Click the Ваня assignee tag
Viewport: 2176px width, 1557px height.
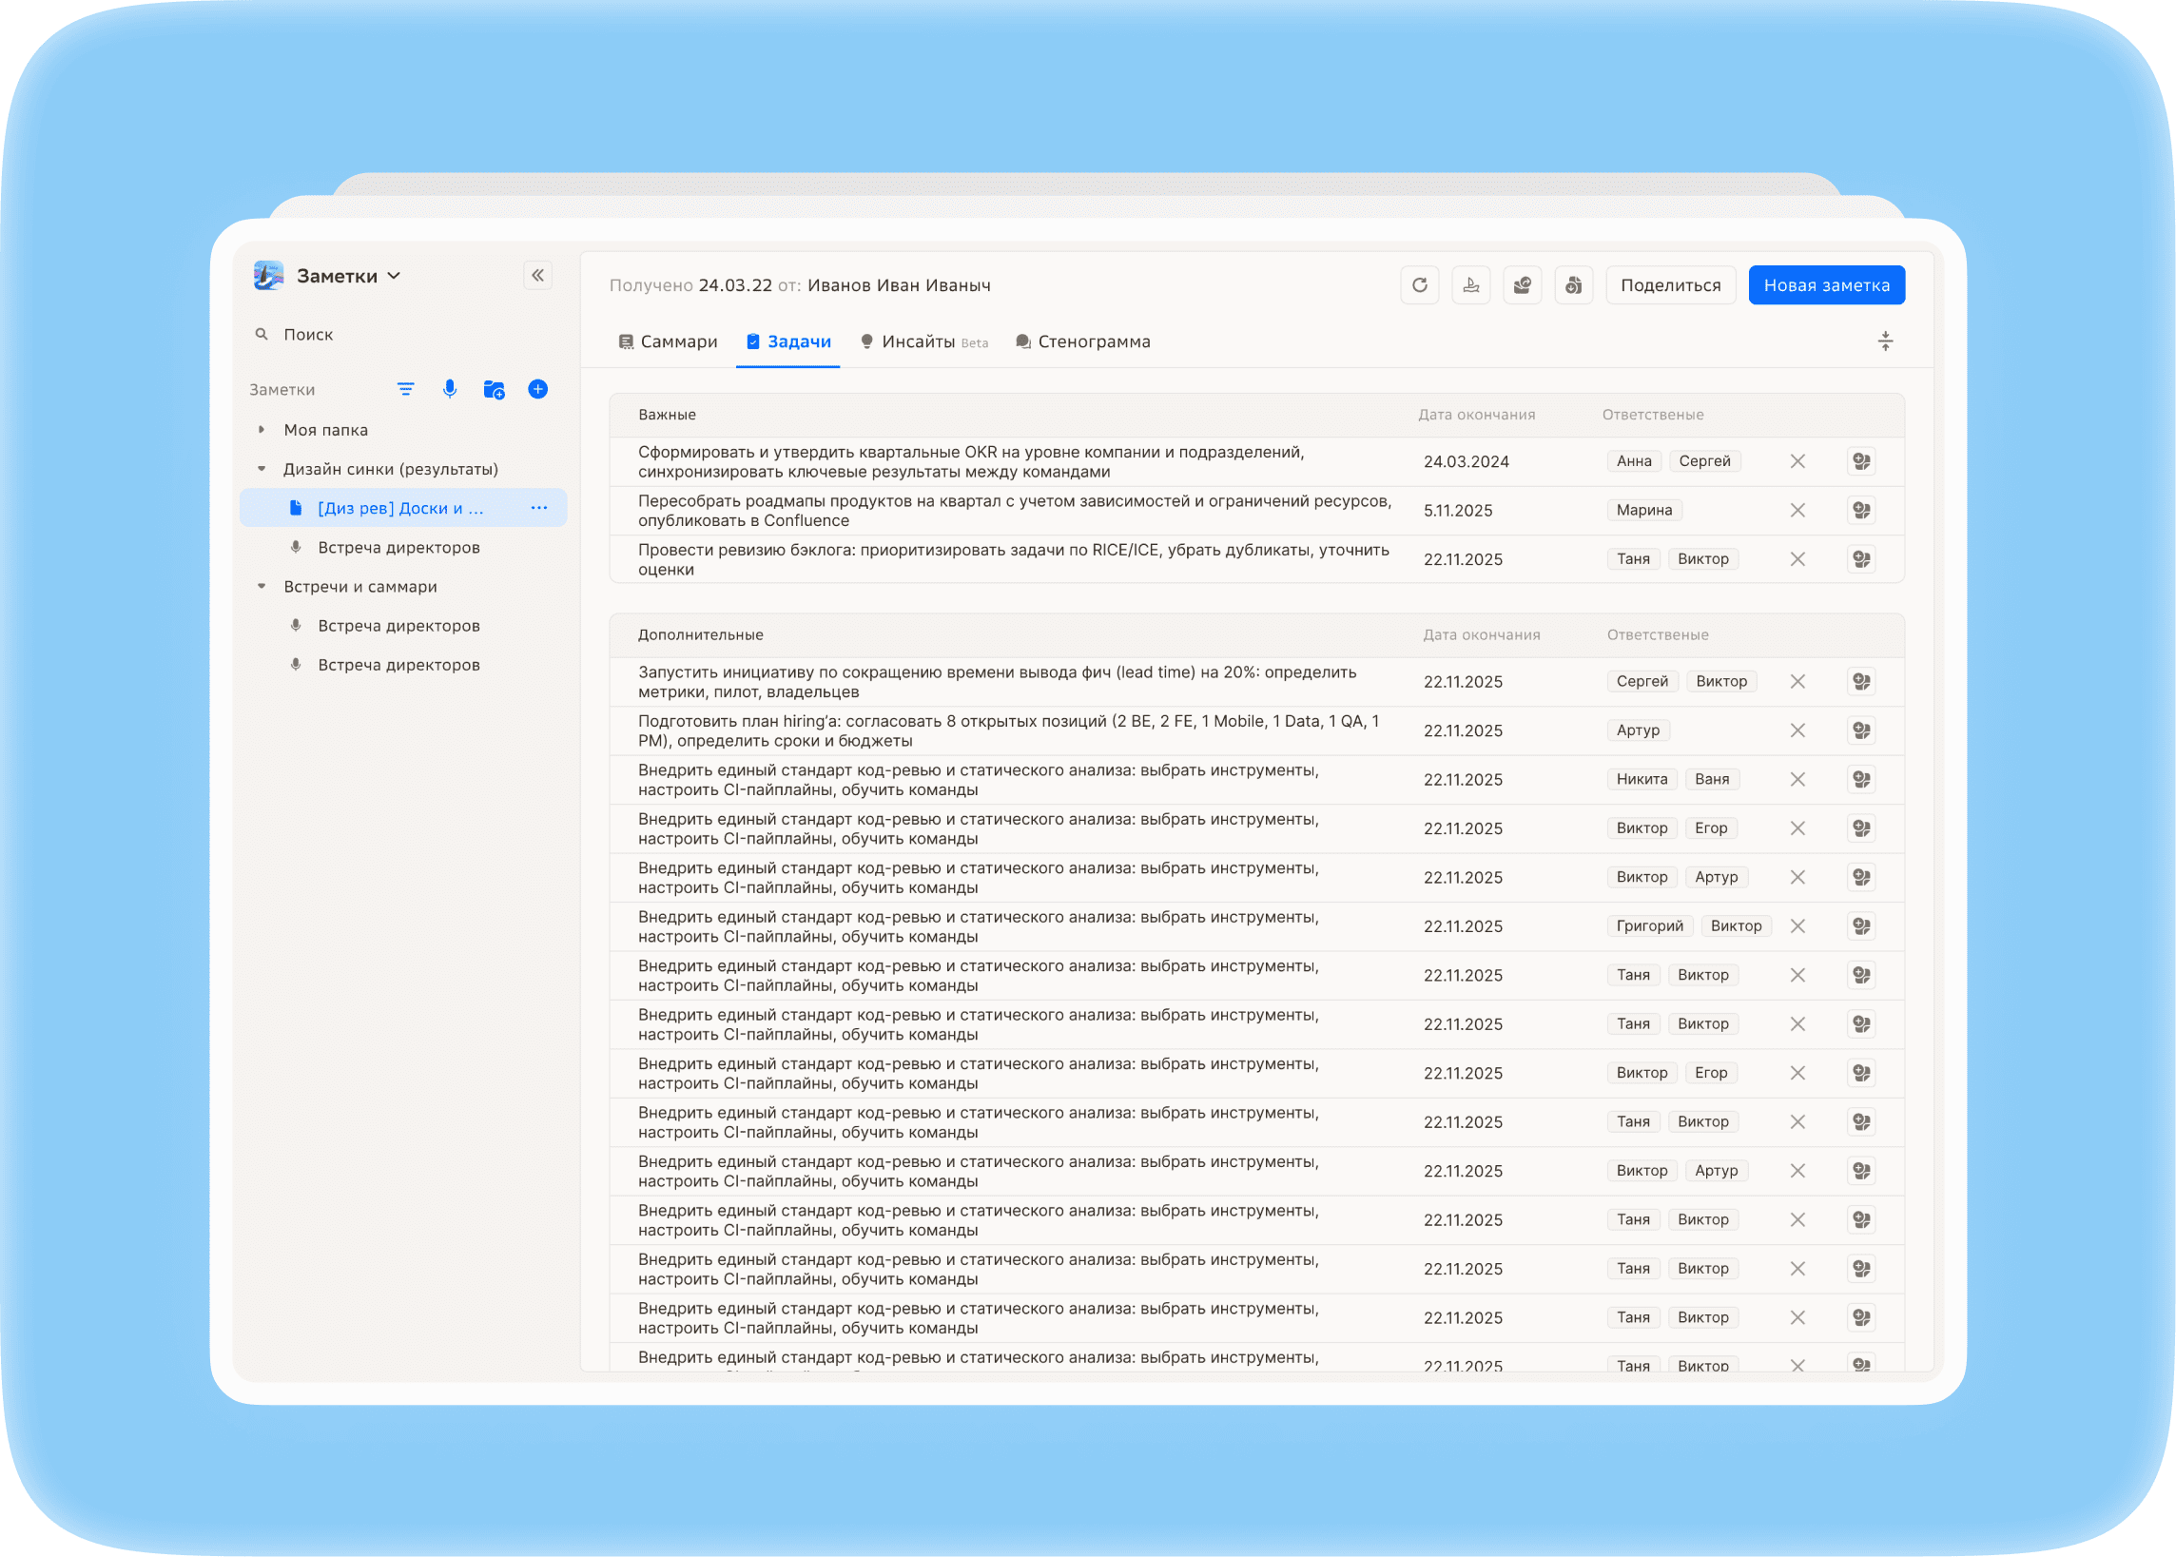pyautogui.click(x=1711, y=780)
